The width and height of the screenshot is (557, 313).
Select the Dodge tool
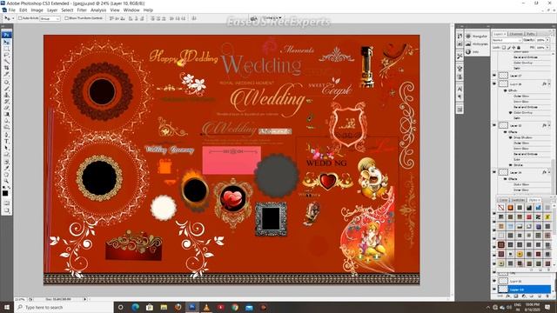tap(6, 127)
